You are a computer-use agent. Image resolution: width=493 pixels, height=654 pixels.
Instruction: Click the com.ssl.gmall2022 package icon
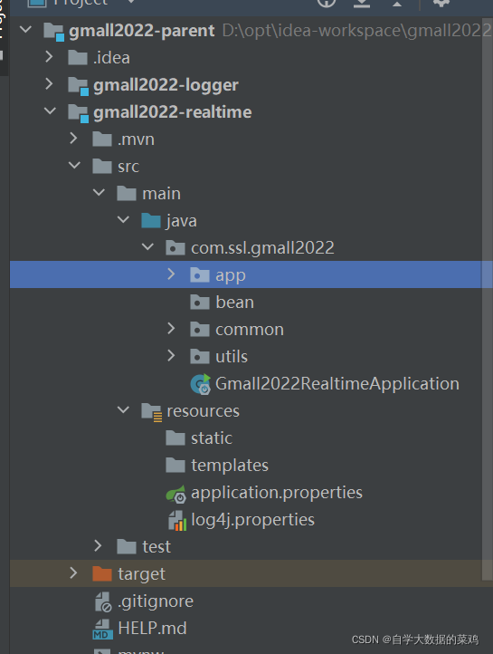[x=175, y=248]
